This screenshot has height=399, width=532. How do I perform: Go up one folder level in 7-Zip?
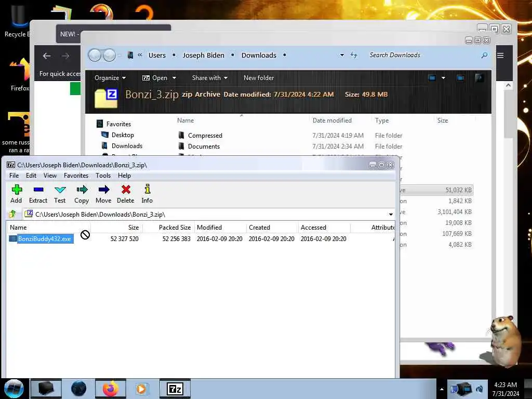pos(12,214)
